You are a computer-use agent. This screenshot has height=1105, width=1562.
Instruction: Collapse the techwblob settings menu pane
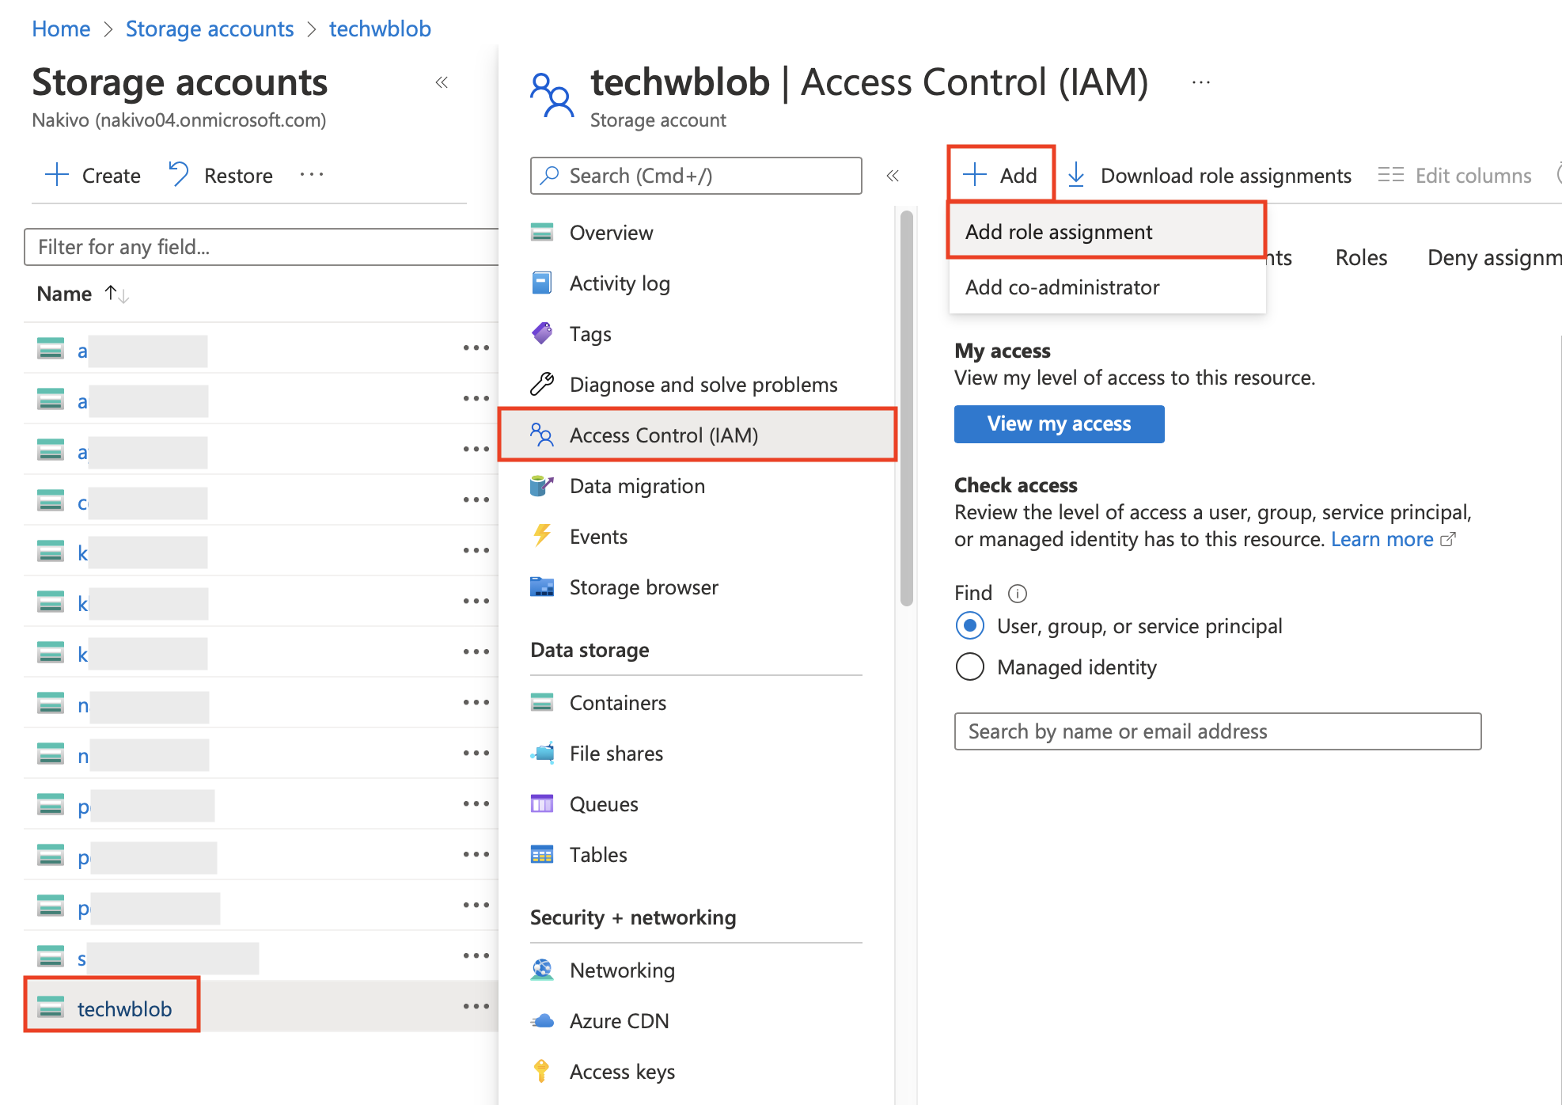pos(893,177)
